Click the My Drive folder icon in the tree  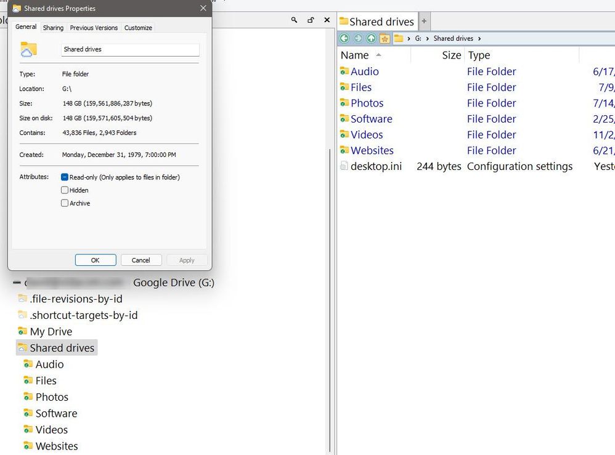[x=22, y=331]
